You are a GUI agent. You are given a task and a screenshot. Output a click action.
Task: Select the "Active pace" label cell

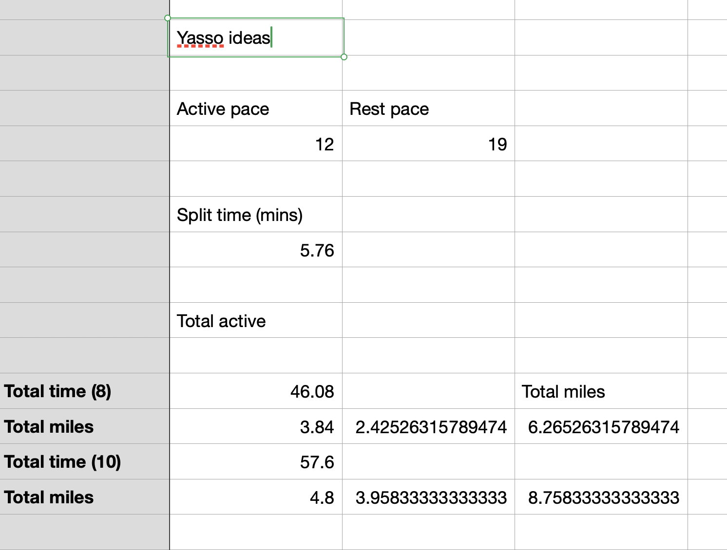pyautogui.click(x=256, y=109)
